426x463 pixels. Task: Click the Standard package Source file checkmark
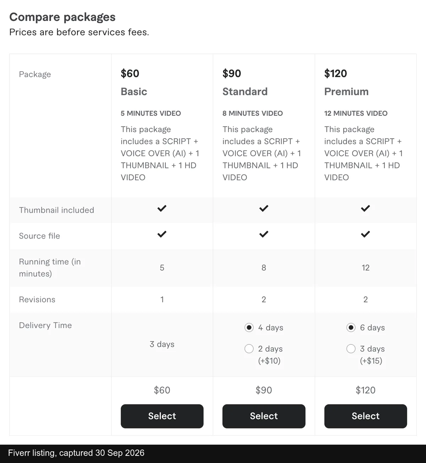click(264, 234)
